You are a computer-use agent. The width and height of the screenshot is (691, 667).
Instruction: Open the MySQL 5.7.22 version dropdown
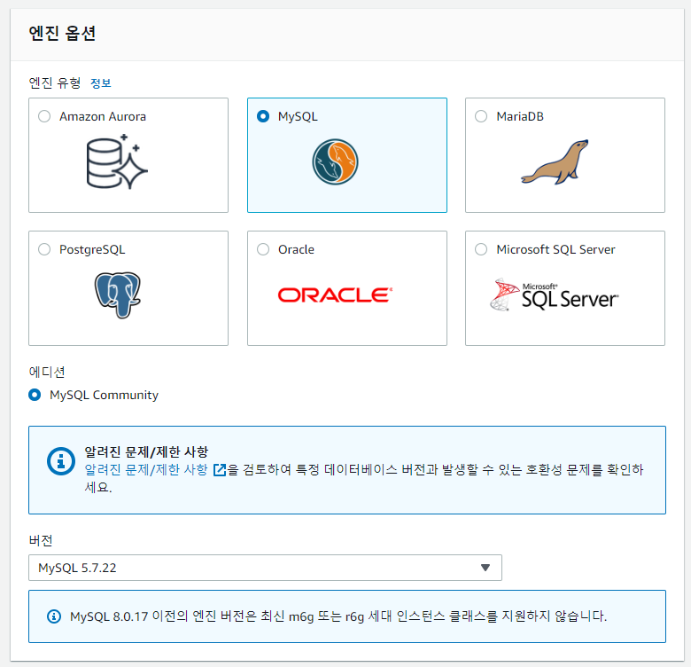point(265,568)
